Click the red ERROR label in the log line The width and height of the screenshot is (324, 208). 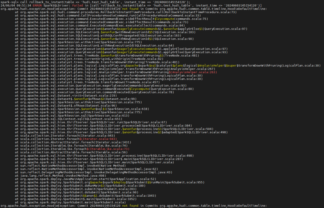pos(37,6)
